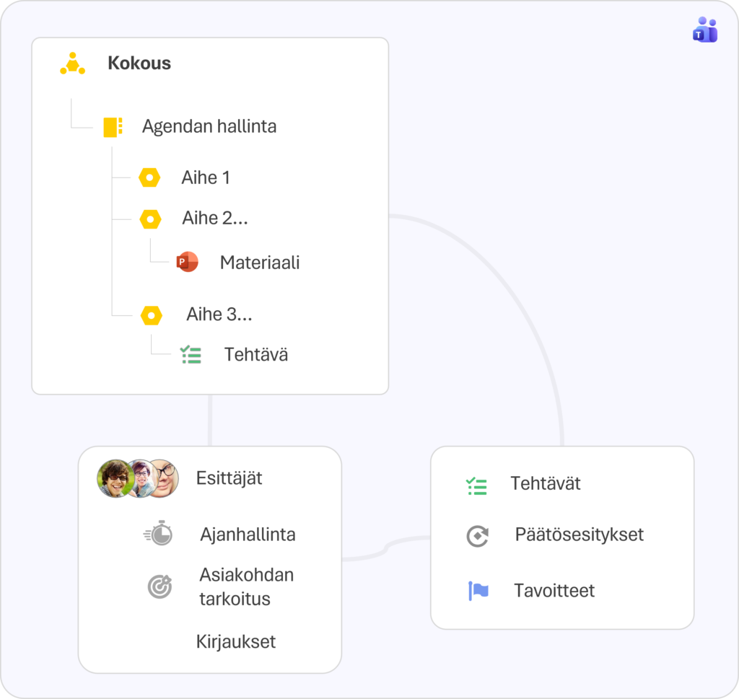
Task: Open the Kirjaukset entry
Action: (x=235, y=642)
